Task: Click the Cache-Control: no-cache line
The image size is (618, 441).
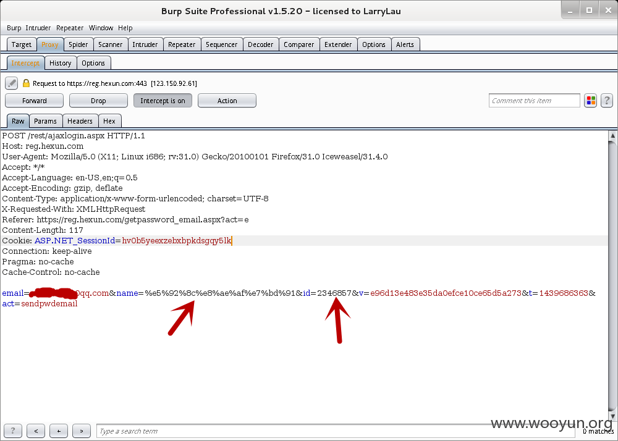Action: 51,272
